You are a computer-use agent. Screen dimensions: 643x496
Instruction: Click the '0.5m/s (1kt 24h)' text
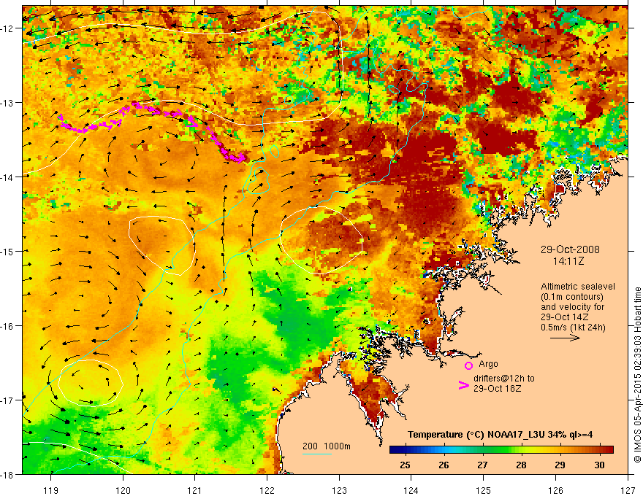point(573,328)
